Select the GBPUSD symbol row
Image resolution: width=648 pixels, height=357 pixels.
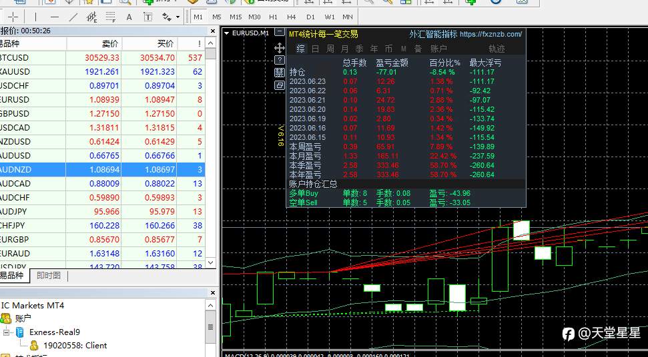coord(103,113)
